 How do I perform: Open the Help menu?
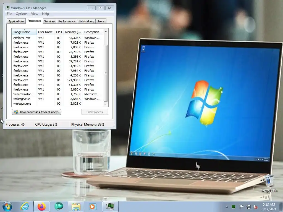pyautogui.click(x=45, y=14)
